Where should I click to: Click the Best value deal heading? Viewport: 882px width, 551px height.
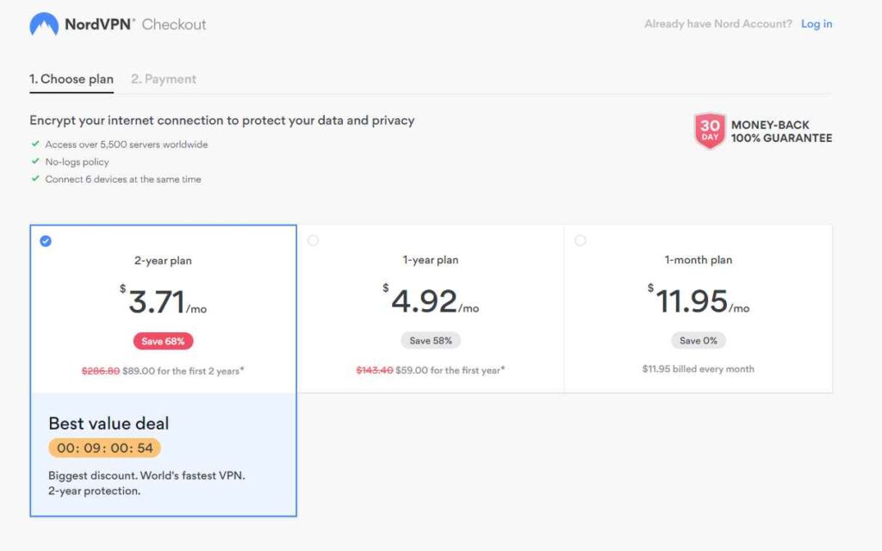tap(109, 423)
